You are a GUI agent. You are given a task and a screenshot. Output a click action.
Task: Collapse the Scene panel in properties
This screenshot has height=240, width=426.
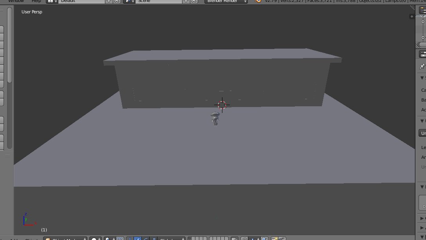422,78
